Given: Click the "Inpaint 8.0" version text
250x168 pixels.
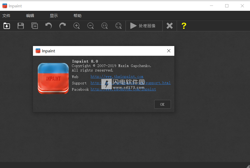Looking at the screenshot, I should pos(85,61).
